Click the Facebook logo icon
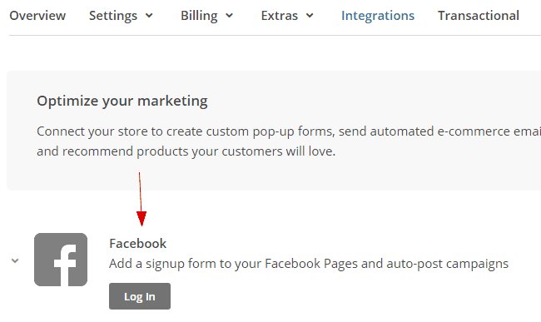Viewport: 541px width, 322px height. click(x=61, y=260)
